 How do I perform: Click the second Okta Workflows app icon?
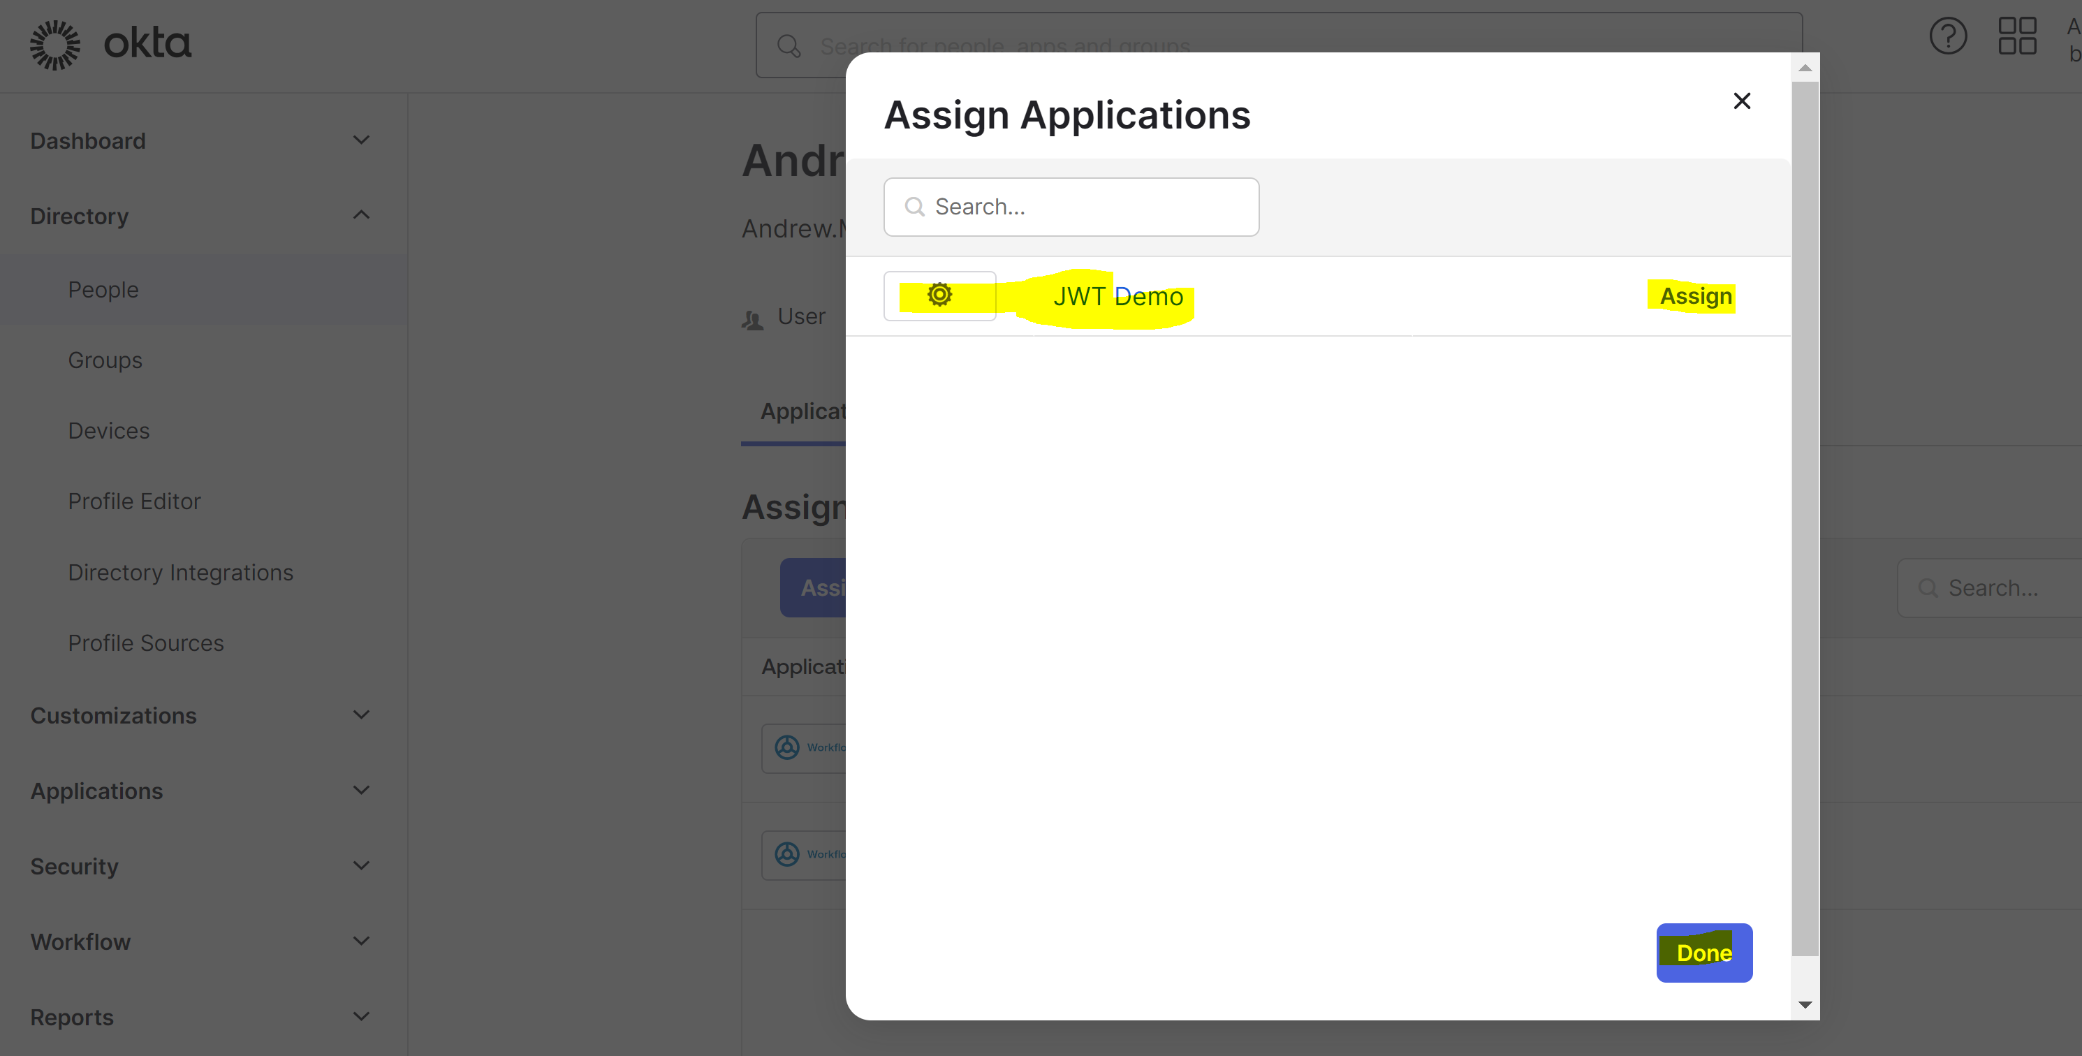[x=788, y=854]
